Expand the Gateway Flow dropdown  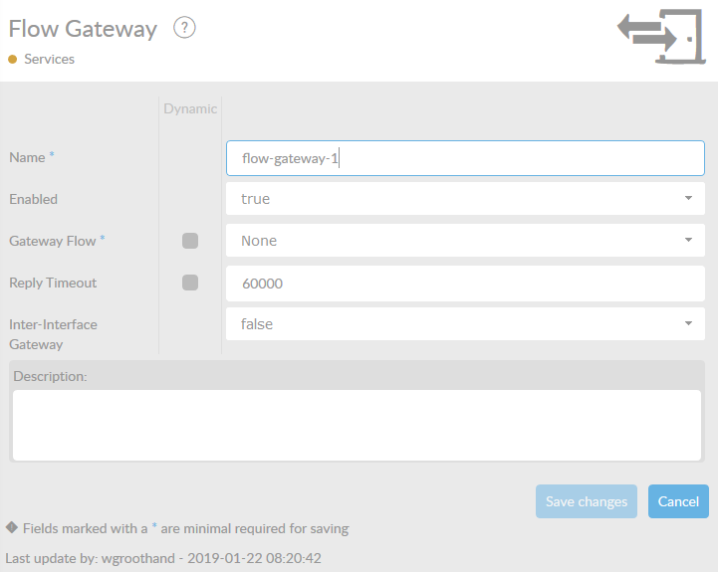pos(465,241)
